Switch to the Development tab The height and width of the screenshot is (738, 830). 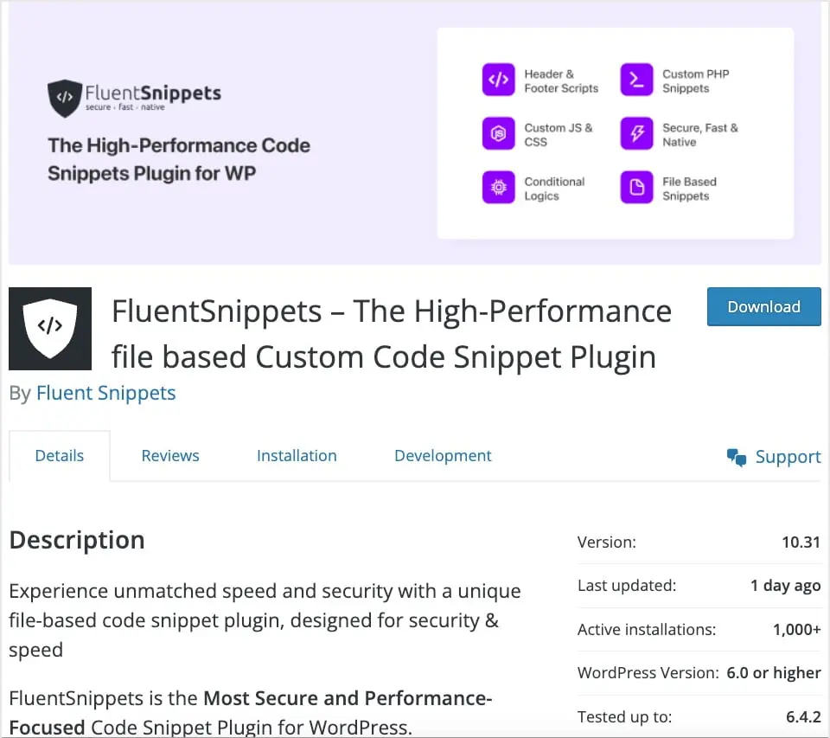(443, 455)
